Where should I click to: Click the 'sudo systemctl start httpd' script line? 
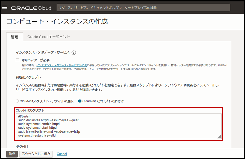(x=37, y=128)
